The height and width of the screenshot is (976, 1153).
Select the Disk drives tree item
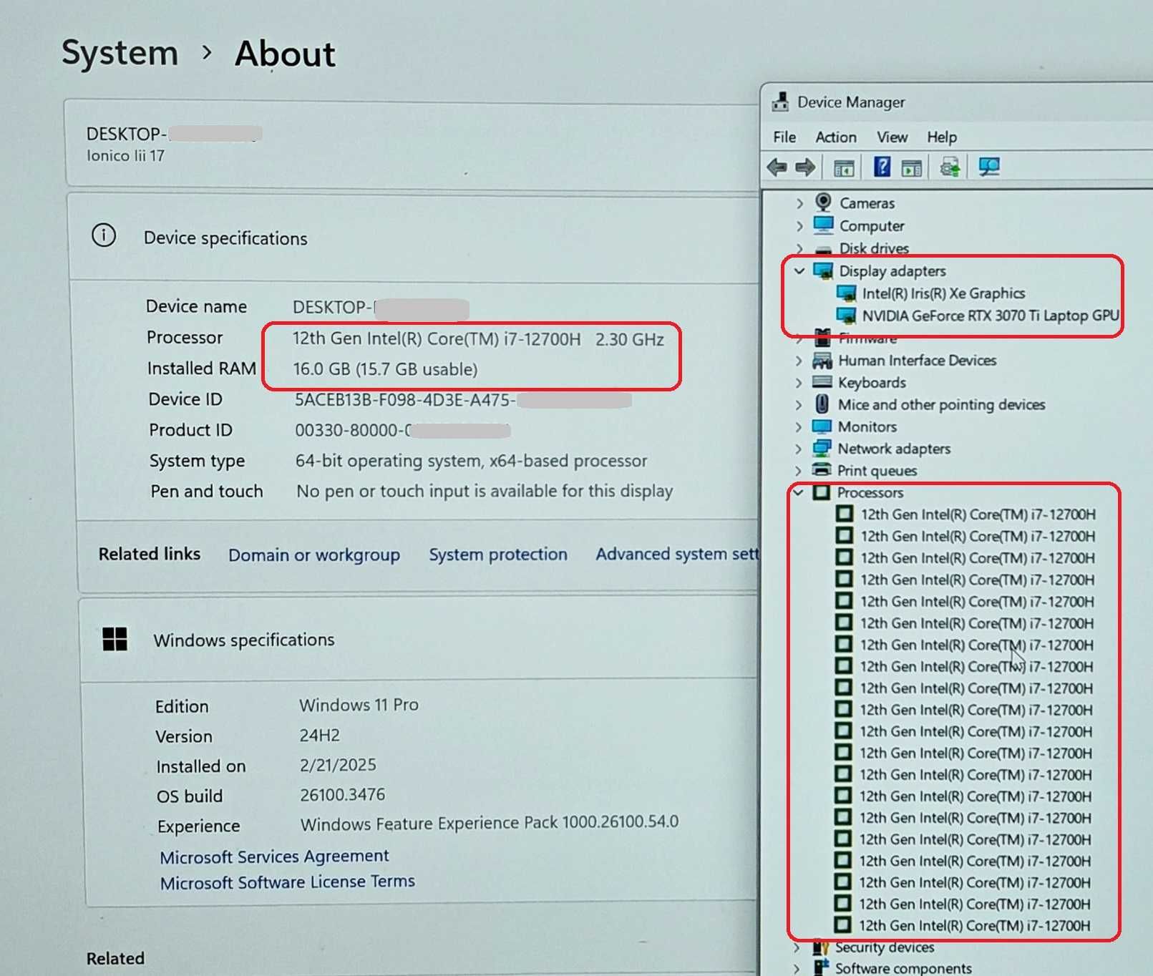(874, 248)
